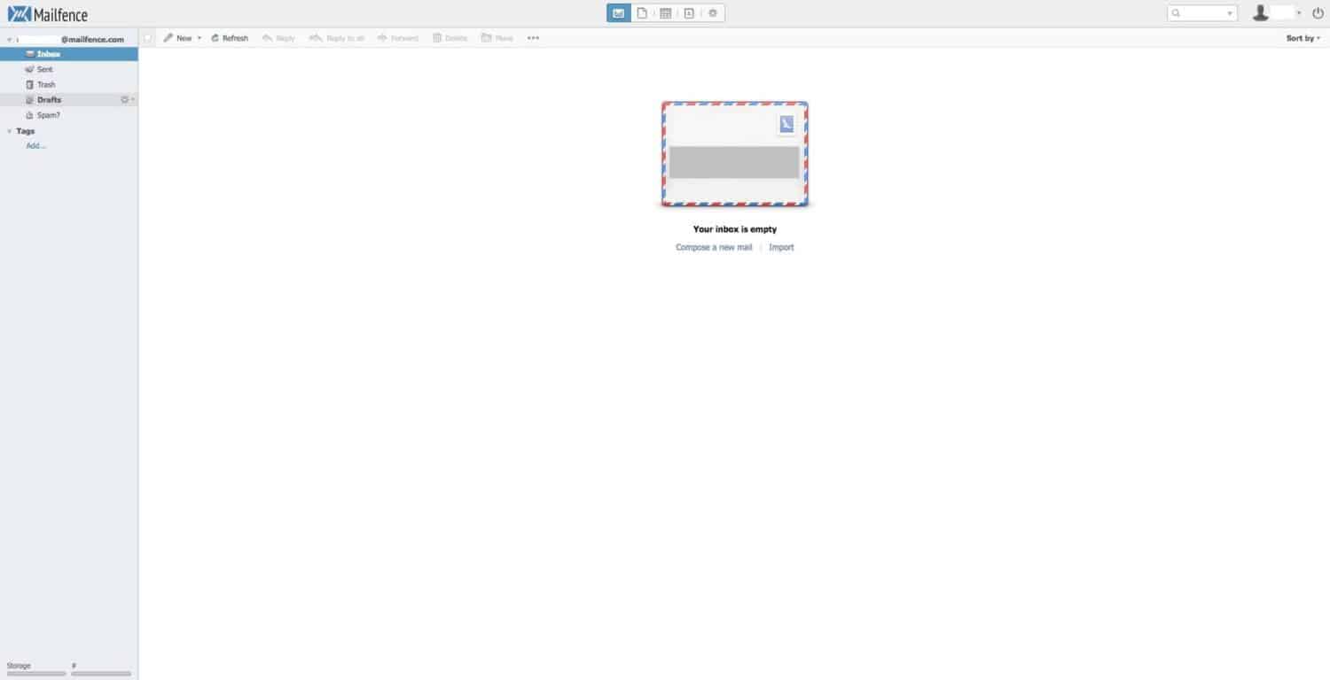Click the Mailfence logo

(x=48, y=14)
